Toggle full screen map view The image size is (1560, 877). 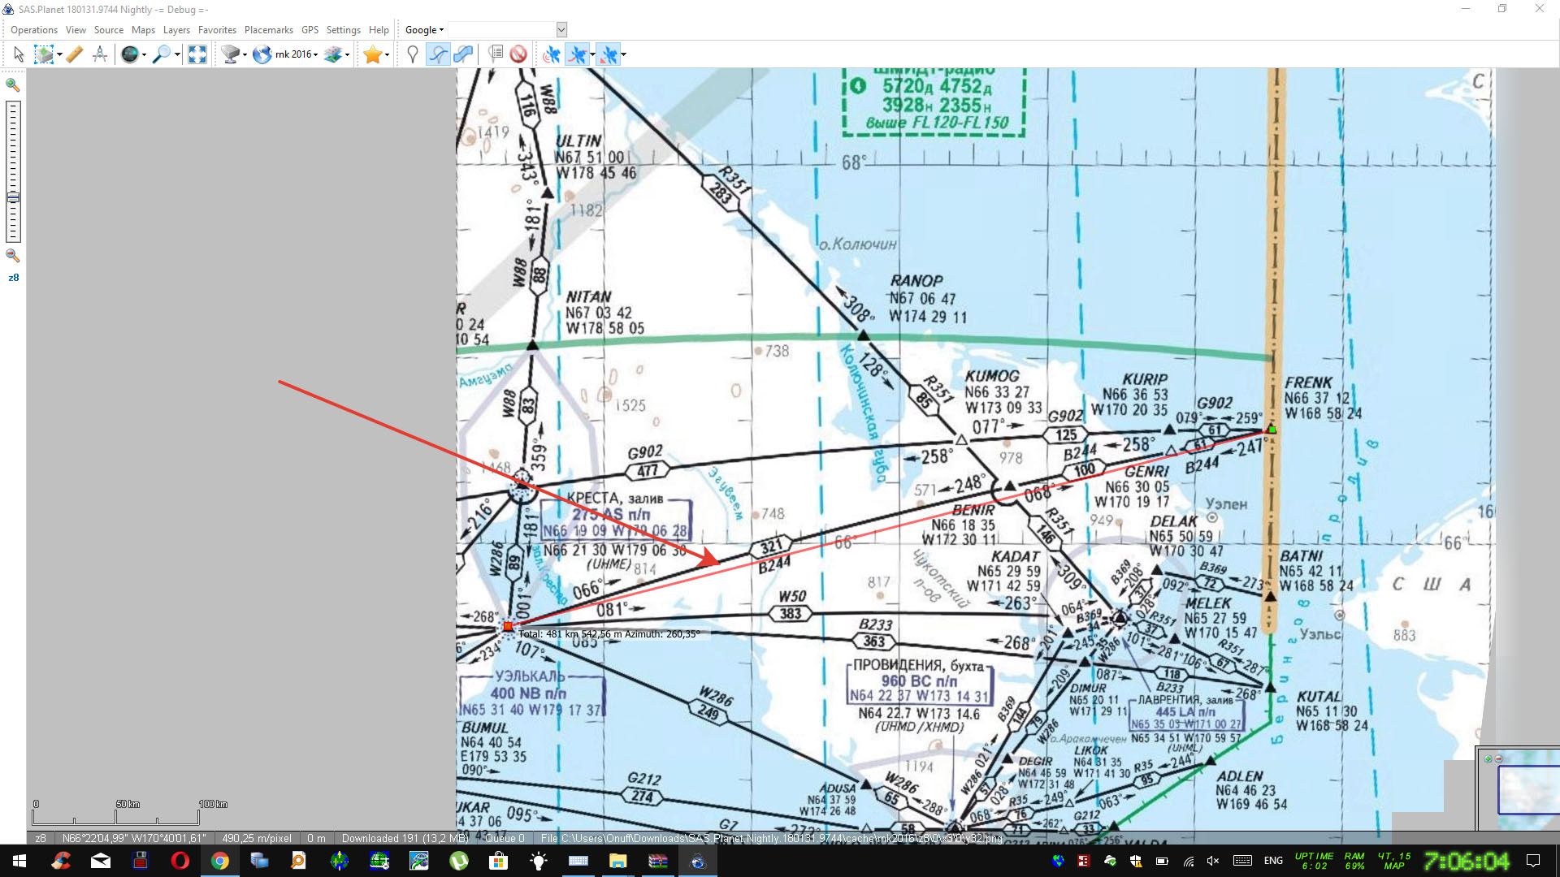pyautogui.click(x=197, y=54)
